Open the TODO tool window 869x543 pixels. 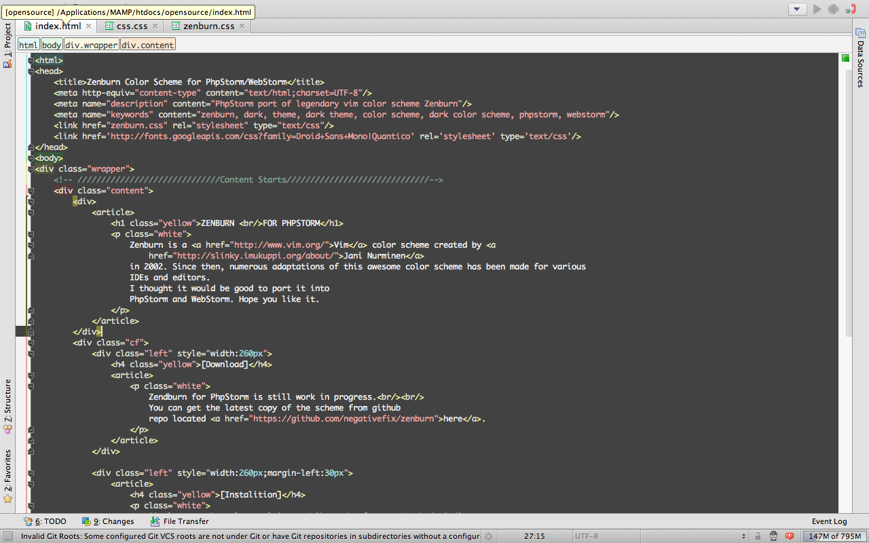point(45,521)
